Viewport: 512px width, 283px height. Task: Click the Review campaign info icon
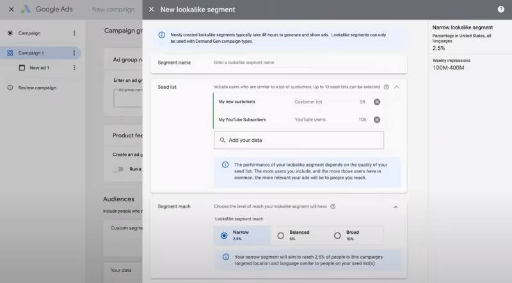10,88
